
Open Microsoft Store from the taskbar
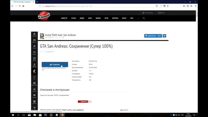(x=40, y=115)
